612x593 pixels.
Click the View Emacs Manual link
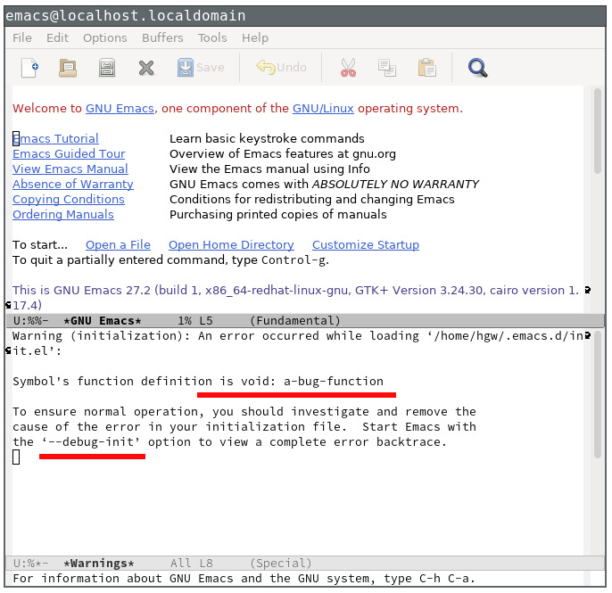pyautogui.click(x=70, y=169)
